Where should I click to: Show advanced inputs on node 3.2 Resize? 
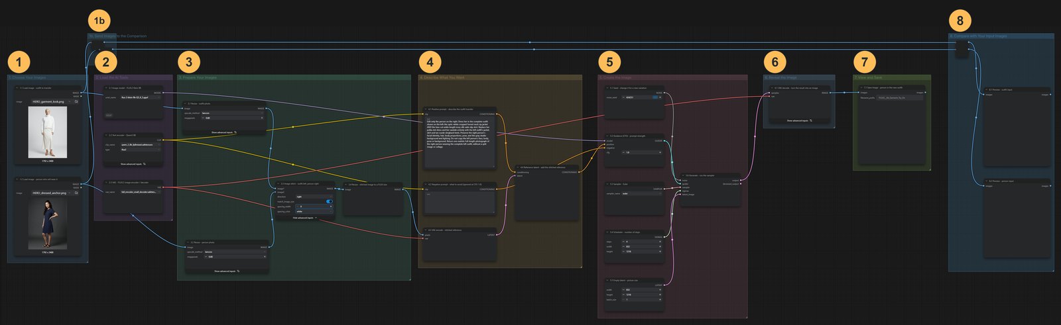pyautogui.click(x=227, y=271)
